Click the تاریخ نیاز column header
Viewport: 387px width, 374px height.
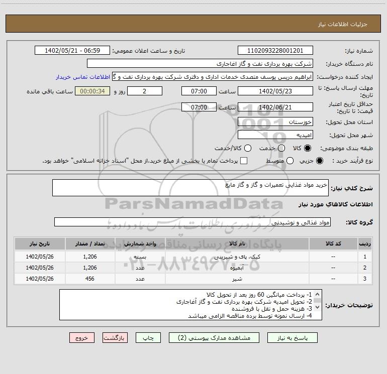[x=40, y=243]
